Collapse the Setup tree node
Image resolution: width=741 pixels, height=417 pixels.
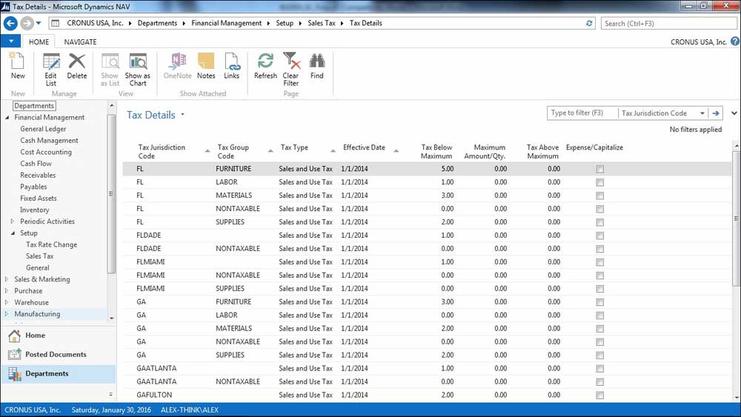pyautogui.click(x=13, y=233)
